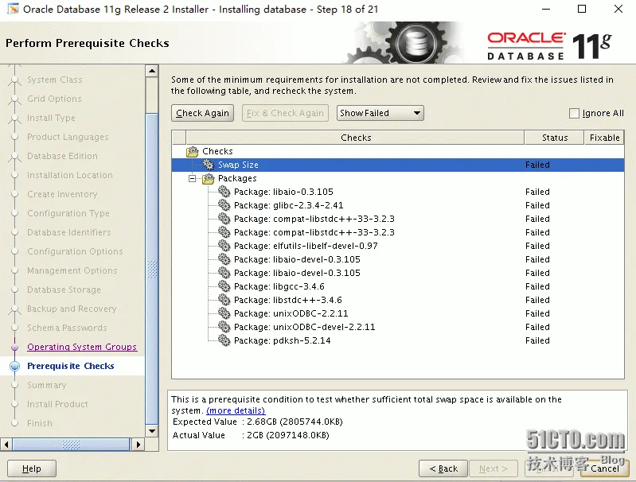Click the Help button
Viewport: 636px width, 482px height.
[x=32, y=468]
